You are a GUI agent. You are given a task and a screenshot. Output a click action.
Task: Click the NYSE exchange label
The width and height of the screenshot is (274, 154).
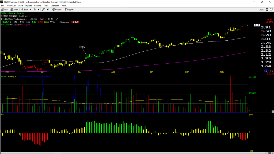(52, 22)
